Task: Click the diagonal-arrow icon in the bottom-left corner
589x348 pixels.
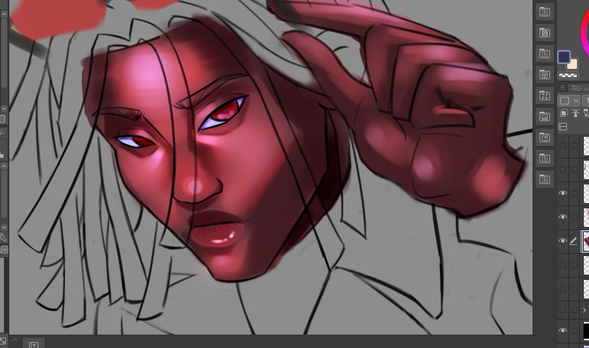Action: [x=3, y=341]
